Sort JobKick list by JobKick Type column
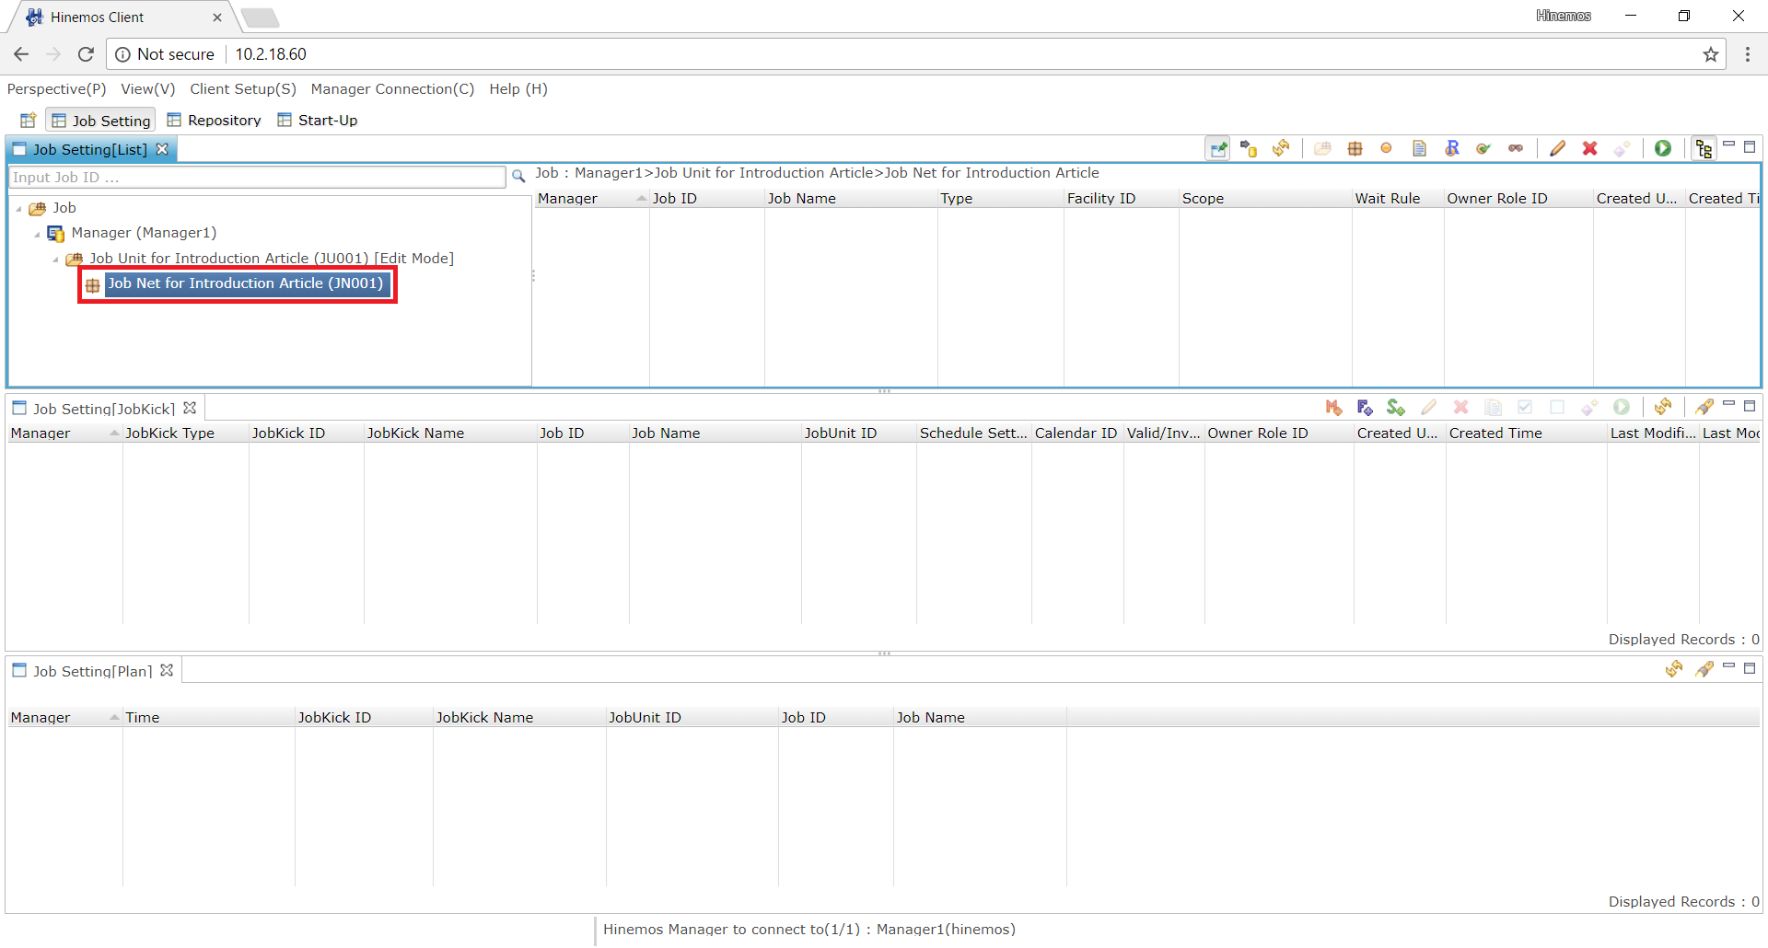Viewport: 1768px width, 948px height. point(185,433)
